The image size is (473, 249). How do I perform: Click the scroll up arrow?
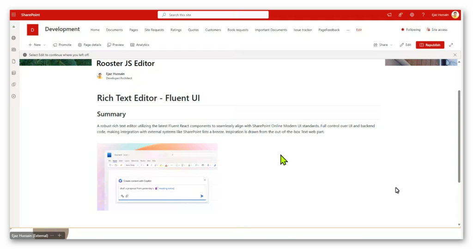pos(459,62)
